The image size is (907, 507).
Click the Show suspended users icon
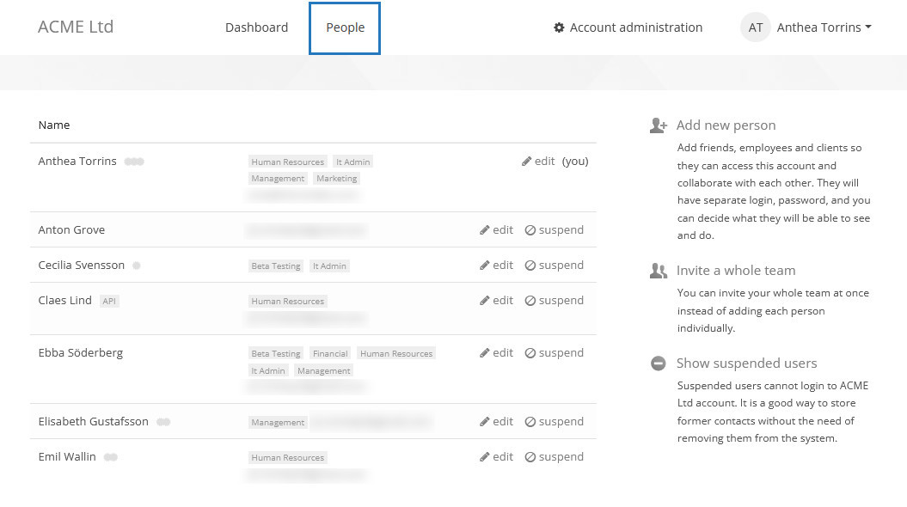coord(658,362)
